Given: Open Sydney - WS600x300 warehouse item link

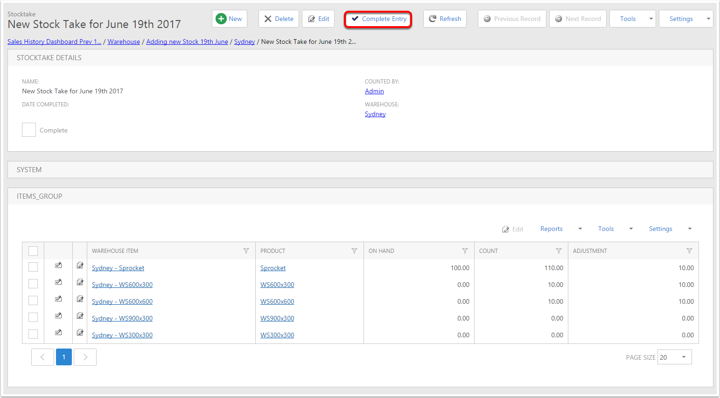Looking at the screenshot, I should click(x=122, y=285).
